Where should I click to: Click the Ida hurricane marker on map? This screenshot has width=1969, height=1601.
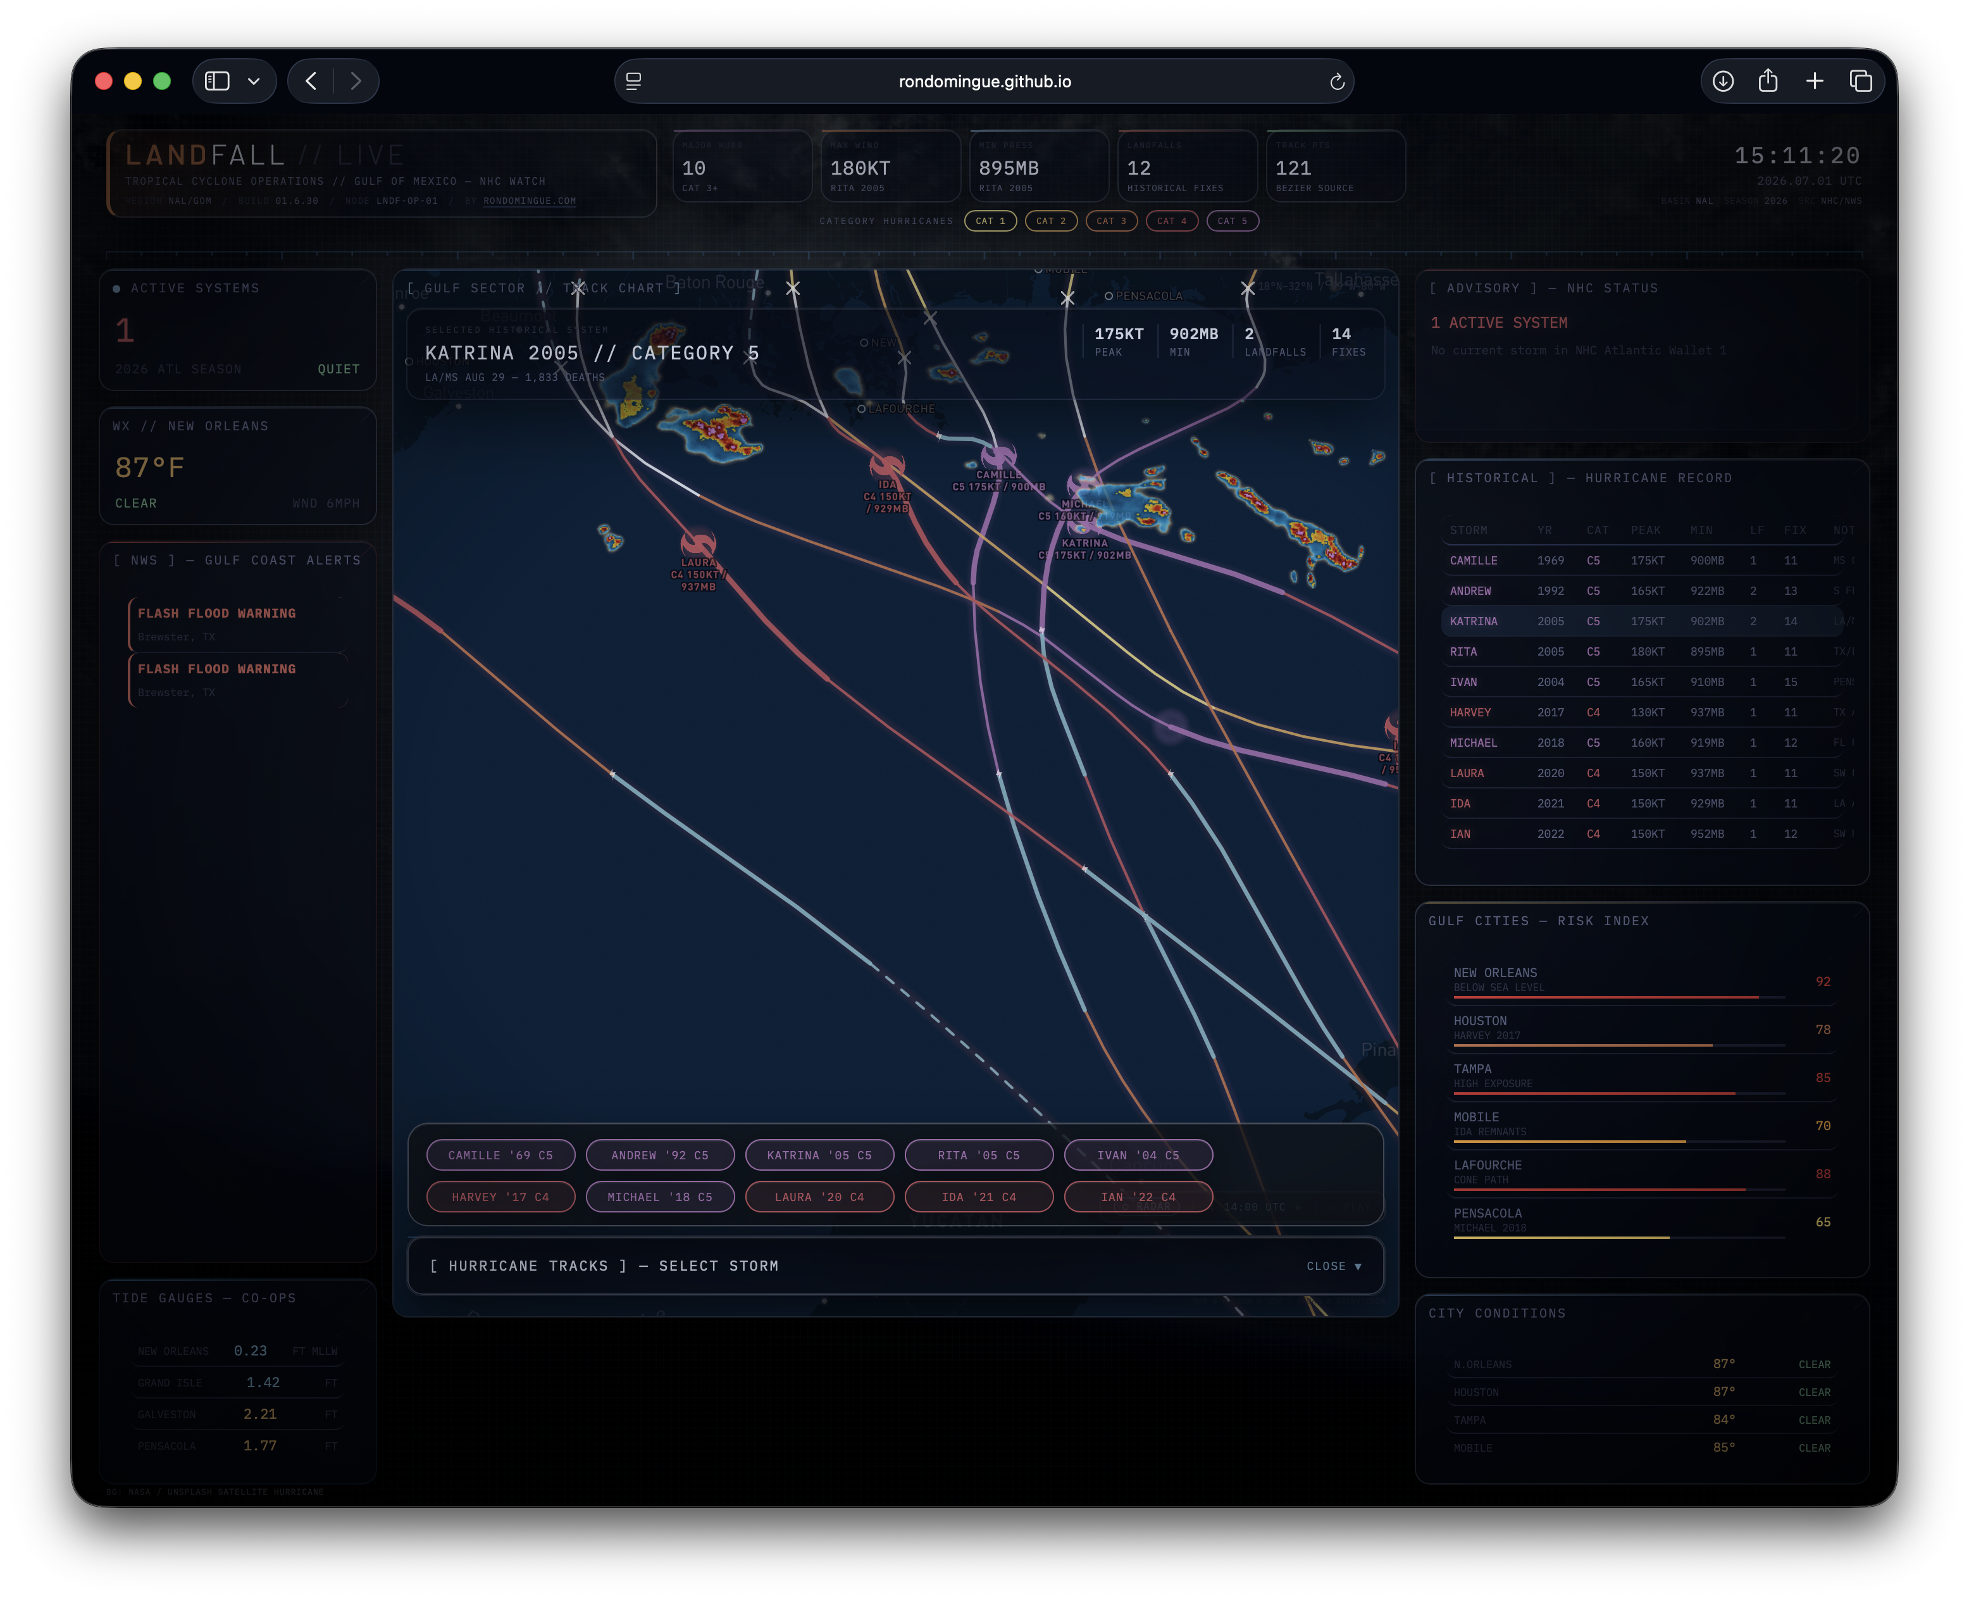[887, 465]
